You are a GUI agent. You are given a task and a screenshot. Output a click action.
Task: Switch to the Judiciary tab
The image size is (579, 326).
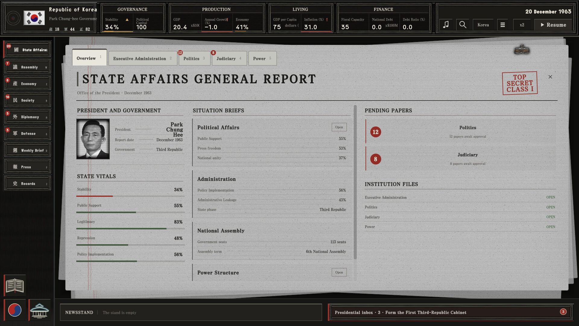(229, 58)
